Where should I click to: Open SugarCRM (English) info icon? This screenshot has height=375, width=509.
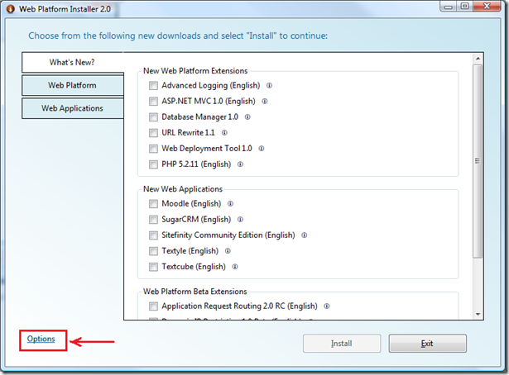pyautogui.click(x=240, y=220)
